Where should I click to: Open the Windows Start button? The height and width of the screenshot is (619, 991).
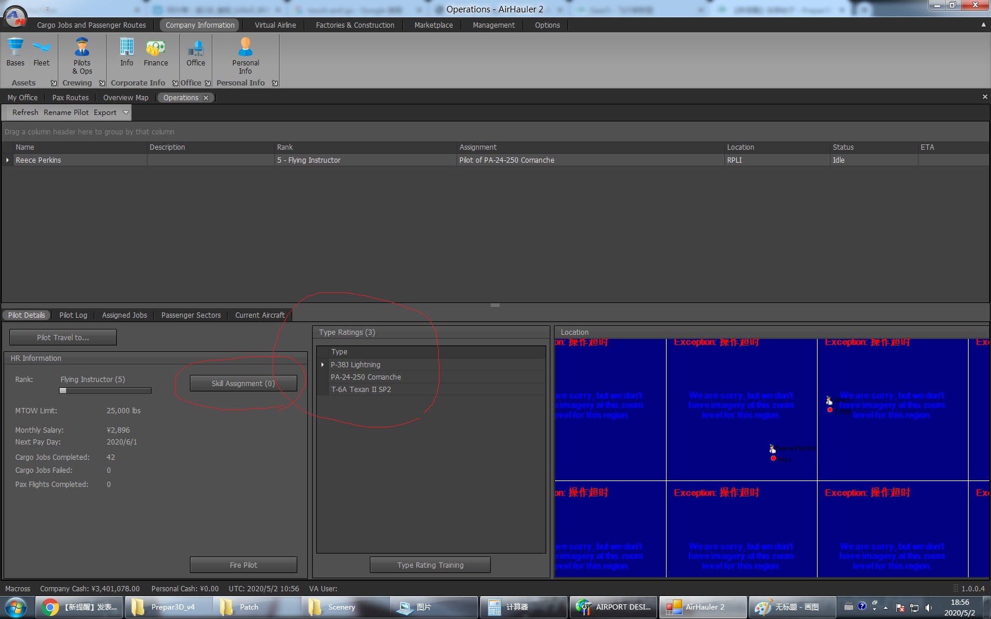16,607
